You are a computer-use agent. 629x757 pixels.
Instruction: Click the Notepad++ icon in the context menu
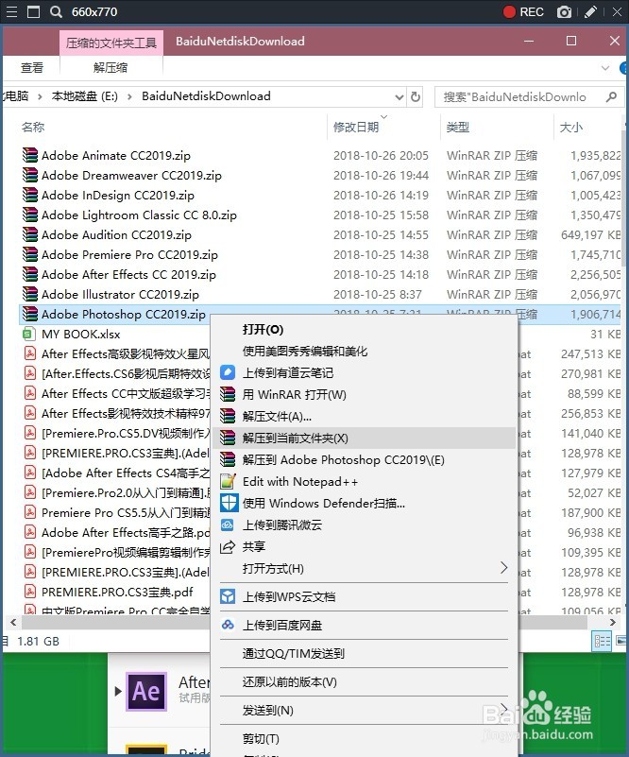tap(228, 481)
